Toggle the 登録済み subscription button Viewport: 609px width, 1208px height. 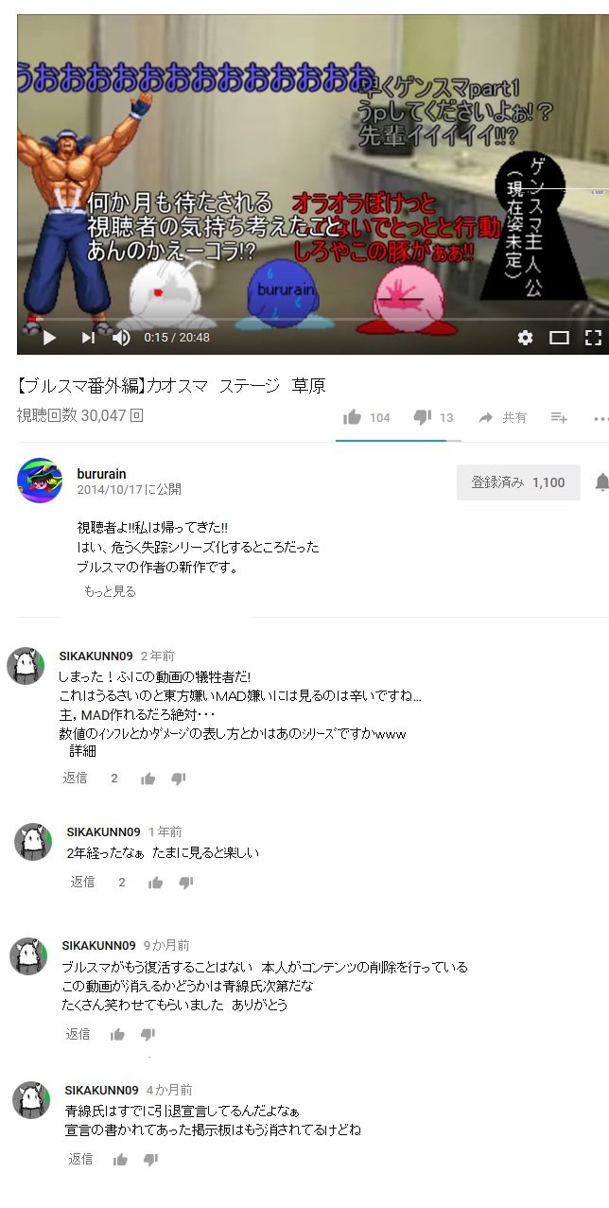click(x=518, y=482)
